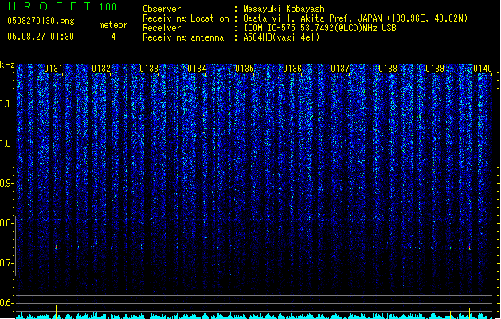Screen dimensions: 501x319
Task: Click the red meteor echo before 0139
Action: (x=417, y=248)
